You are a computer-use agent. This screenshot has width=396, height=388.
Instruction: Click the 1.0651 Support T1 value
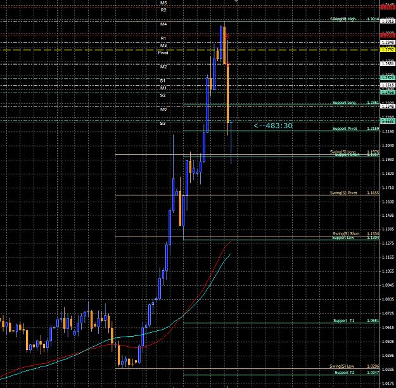pyautogui.click(x=373, y=321)
